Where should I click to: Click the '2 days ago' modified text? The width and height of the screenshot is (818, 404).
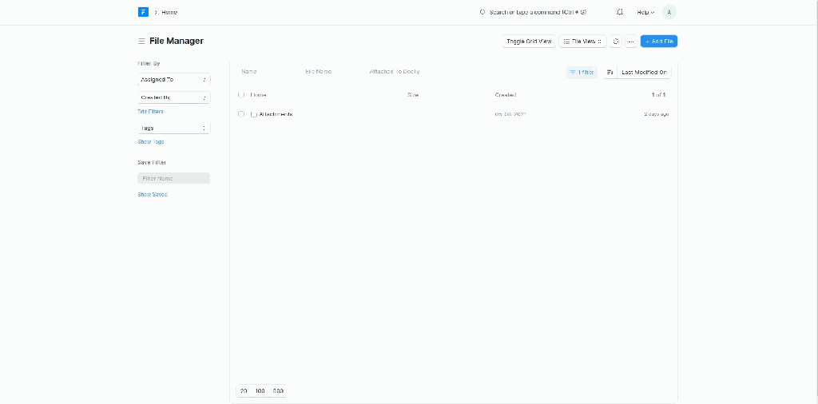[x=657, y=114]
